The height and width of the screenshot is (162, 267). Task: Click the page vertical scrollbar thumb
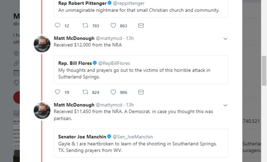click(264, 71)
